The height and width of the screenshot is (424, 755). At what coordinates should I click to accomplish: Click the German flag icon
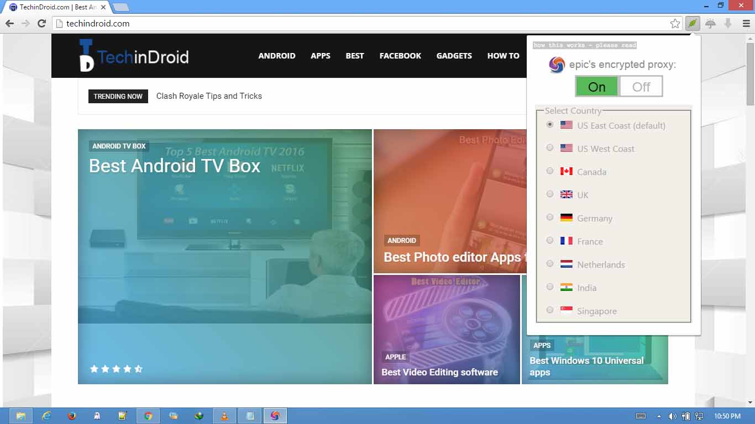567,218
